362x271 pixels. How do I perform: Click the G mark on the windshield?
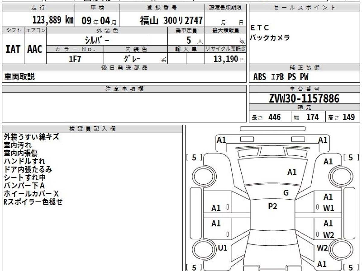coord(286,193)
